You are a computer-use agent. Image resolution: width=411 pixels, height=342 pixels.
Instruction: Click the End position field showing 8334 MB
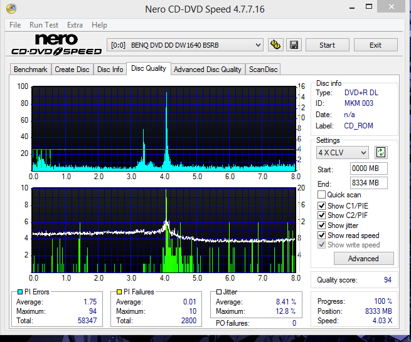tap(368, 183)
